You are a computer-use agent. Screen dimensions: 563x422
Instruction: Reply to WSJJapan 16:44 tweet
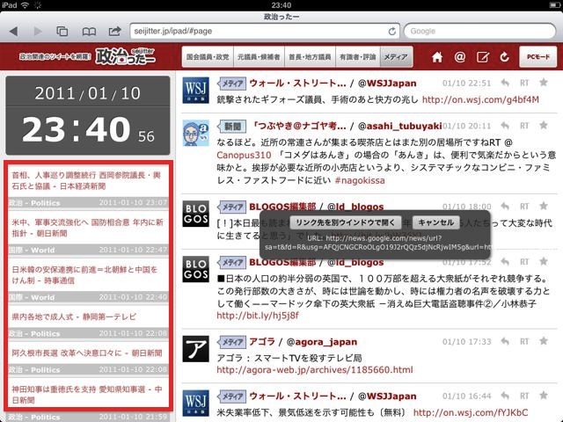[x=505, y=396]
